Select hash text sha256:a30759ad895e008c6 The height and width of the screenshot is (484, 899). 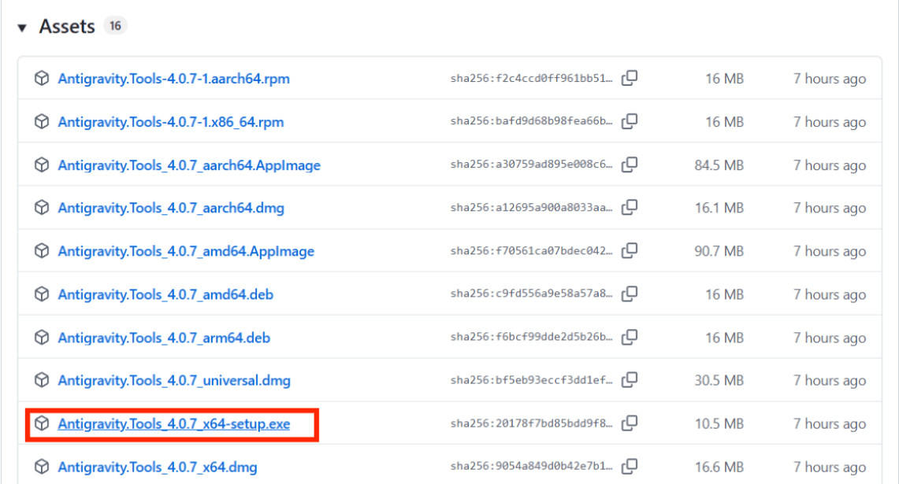pyautogui.click(x=531, y=164)
